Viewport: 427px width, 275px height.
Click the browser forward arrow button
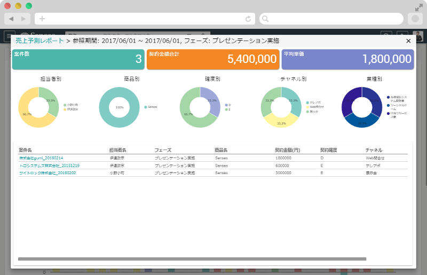click(23, 19)
